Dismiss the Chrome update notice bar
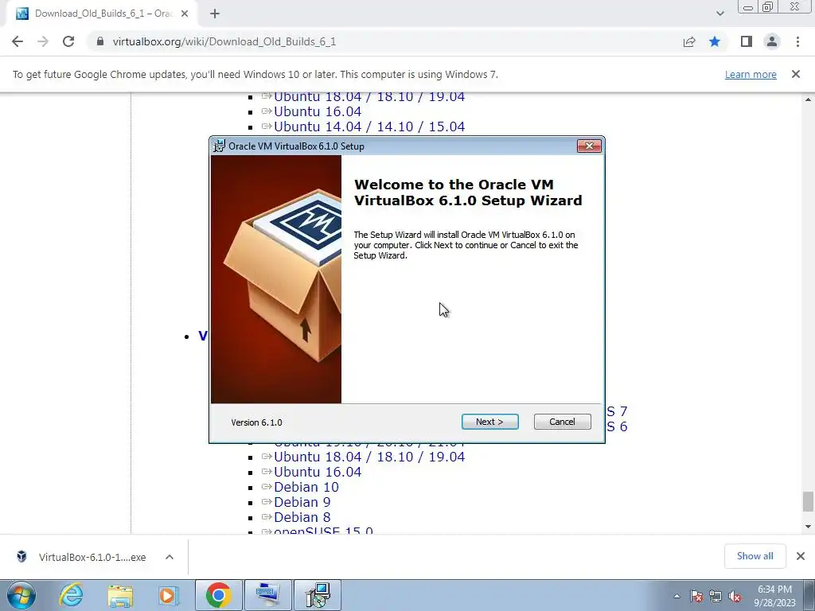The width and height of the screenshot is (815, 611). (796, 74)
